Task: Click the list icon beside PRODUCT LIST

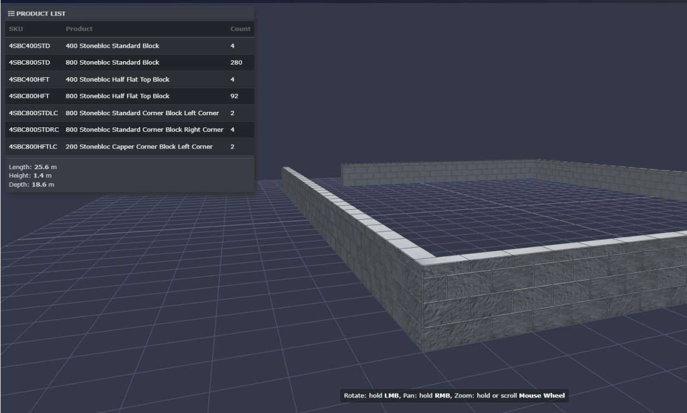Action: (x=11, y=13)
